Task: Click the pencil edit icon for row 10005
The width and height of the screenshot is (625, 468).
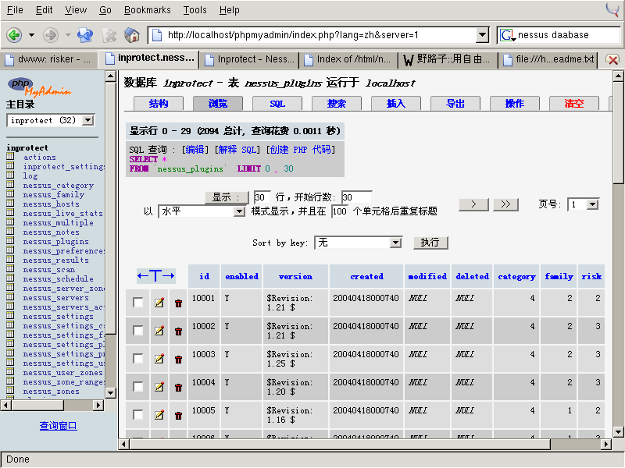Action: click(159, 415)
